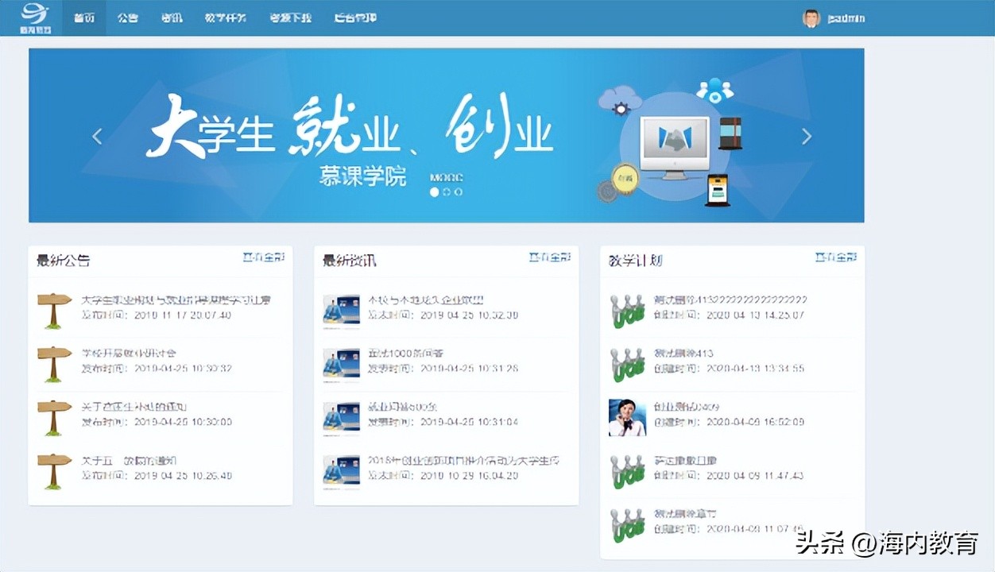Open the stewardess avatar in the 教学计划 list

(x=628, y=416)
